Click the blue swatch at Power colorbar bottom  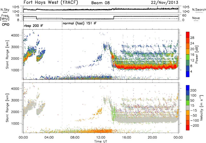[188, 74]
